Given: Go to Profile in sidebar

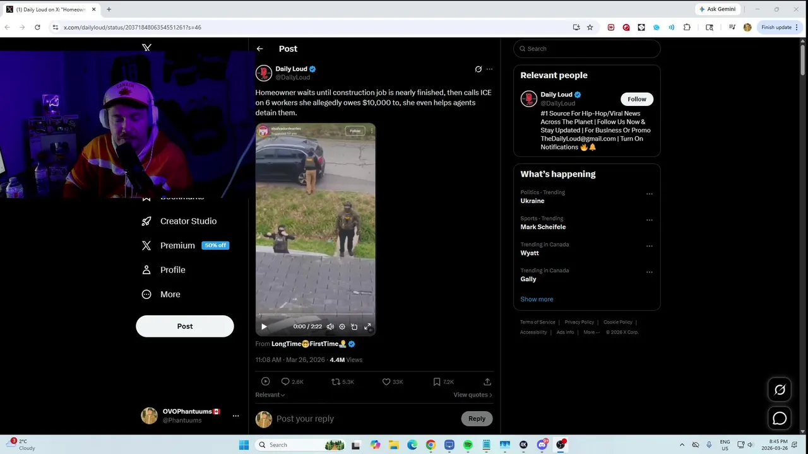Looking at the screenshot, I should (164, 270).
